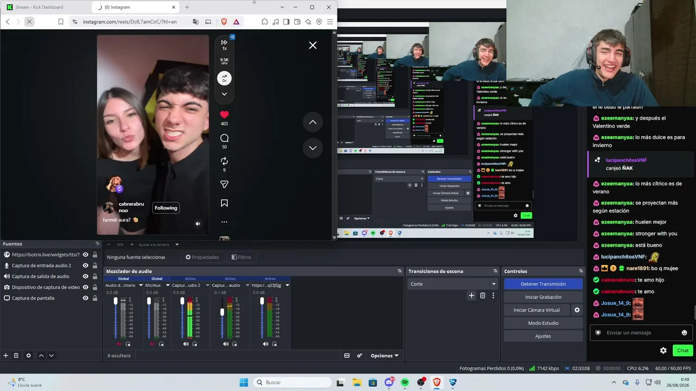The image size is (696, 391).
Task: Go to the previous reel arrow
Action: [x=313, y=122]
